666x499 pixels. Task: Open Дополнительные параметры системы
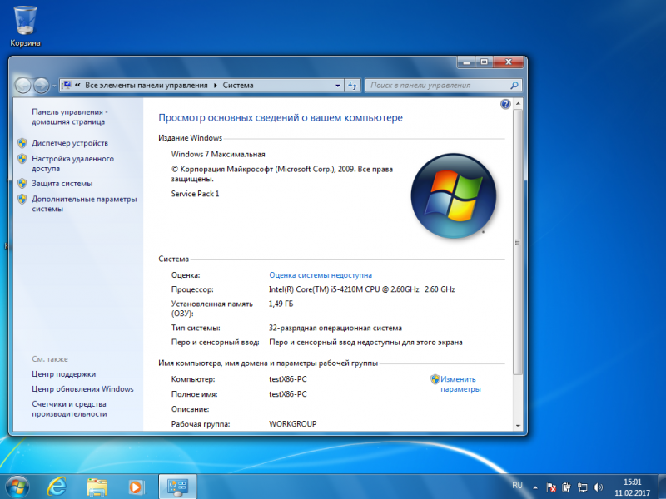click(x=84, y=204)
